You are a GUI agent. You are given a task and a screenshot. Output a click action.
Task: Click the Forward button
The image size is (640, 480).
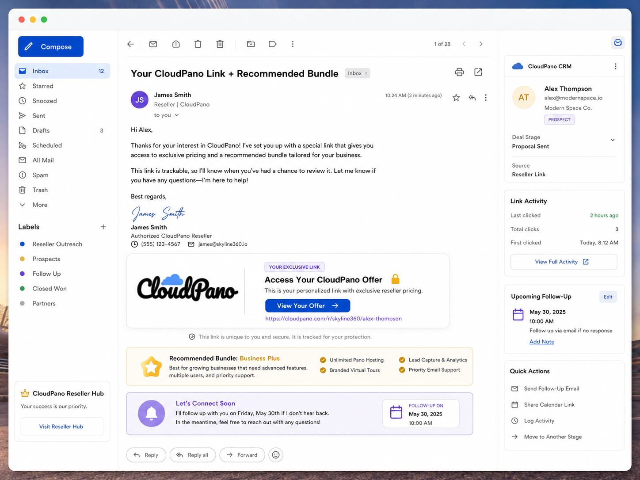pyautogui.click(x=242, y=455)
